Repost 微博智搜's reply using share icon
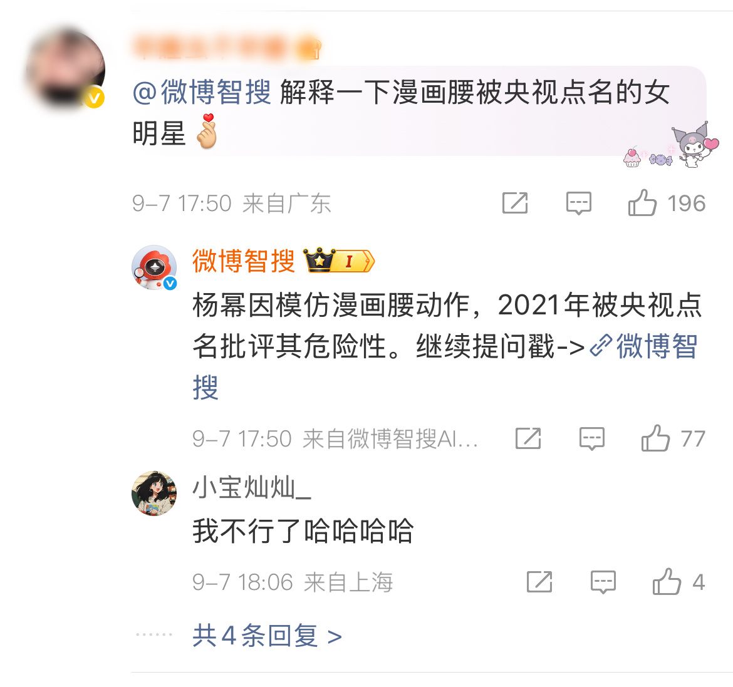This screenshot has height=687, width=733. (x=528, y=438)
